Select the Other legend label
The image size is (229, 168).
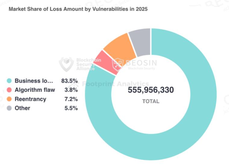pos(22,108)
